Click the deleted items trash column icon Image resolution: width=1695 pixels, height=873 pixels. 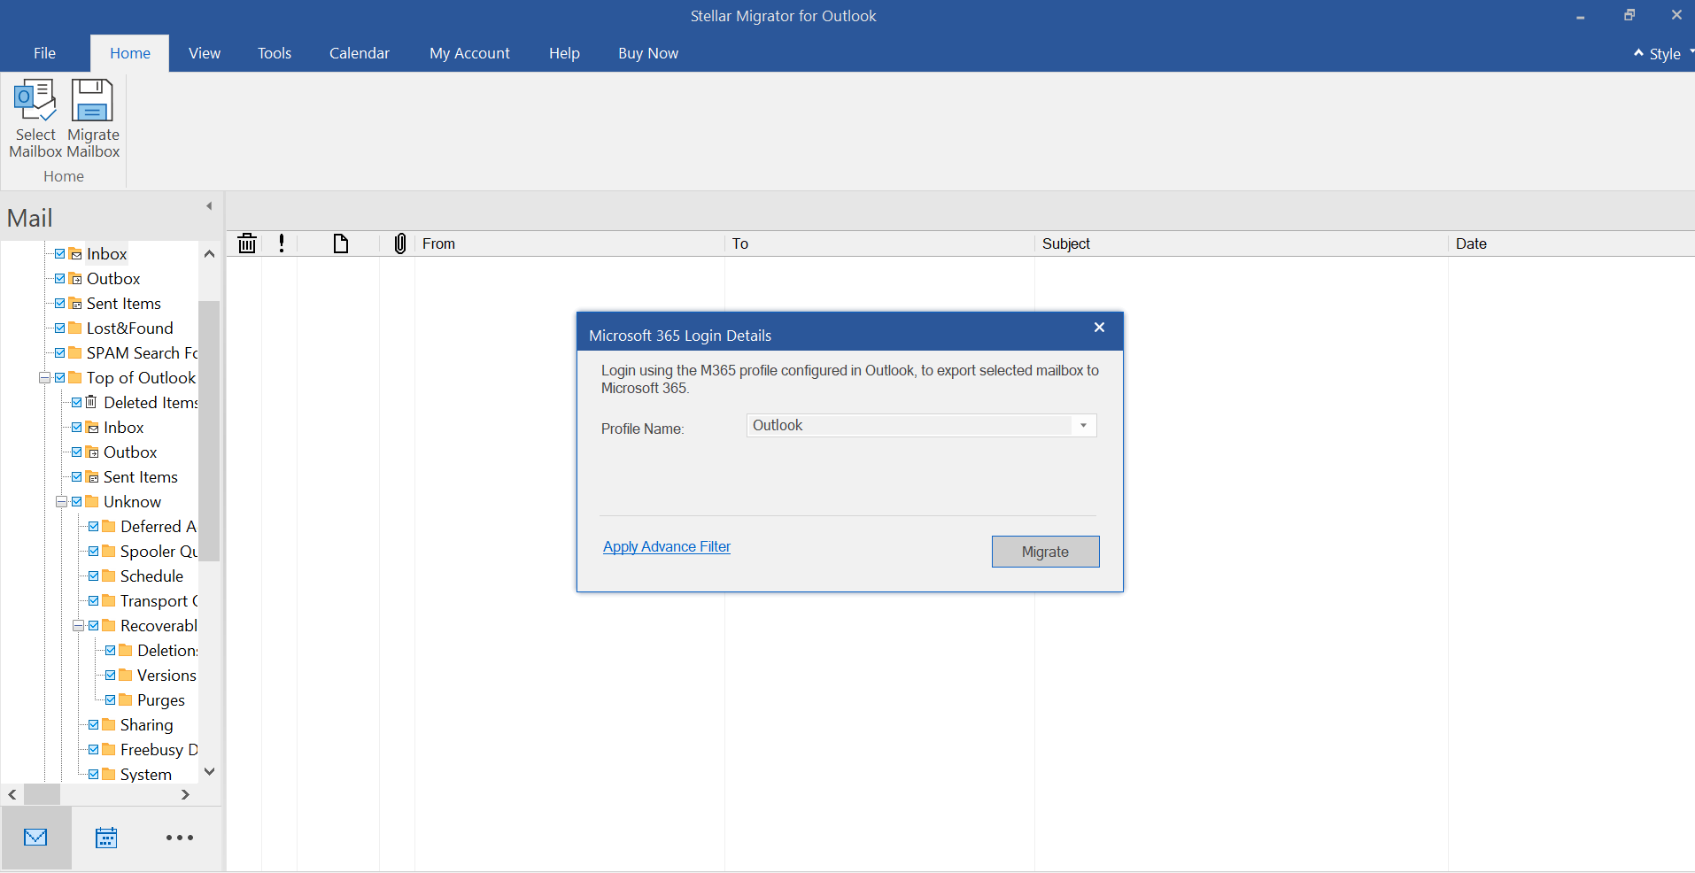247,243
